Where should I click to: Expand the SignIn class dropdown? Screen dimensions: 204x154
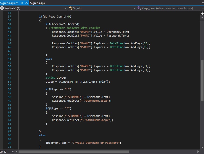[134, 8]
